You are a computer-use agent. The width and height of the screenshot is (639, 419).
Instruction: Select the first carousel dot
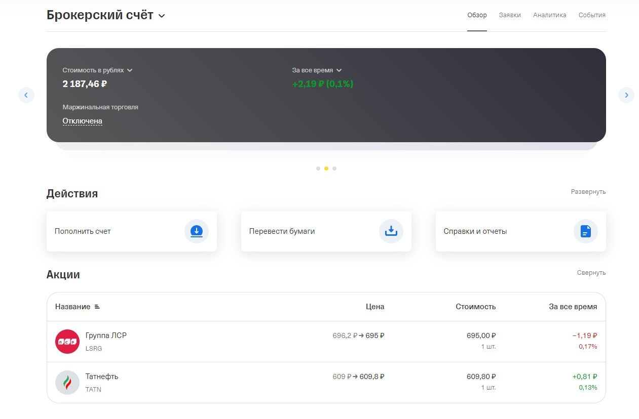click(x=318, y=169)
